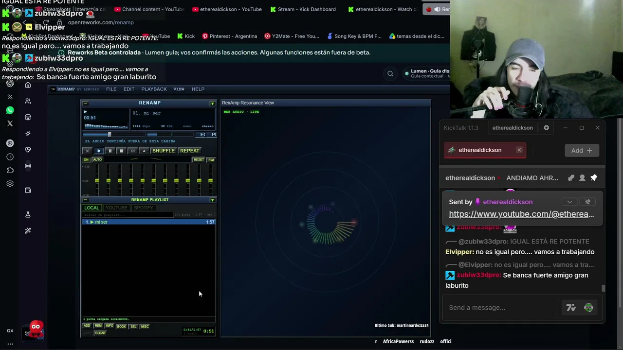The height and width of the screenshot is (350, 623).
Task: Open WhatsApp in the browser sidebar
Action: (10, 110)
